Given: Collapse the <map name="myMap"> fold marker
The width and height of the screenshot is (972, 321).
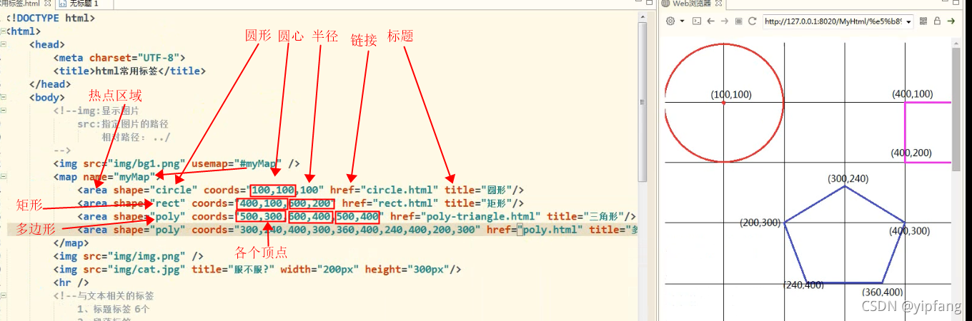Looking at the screenshot, I should pyautogui.click(x=4, y=177).
